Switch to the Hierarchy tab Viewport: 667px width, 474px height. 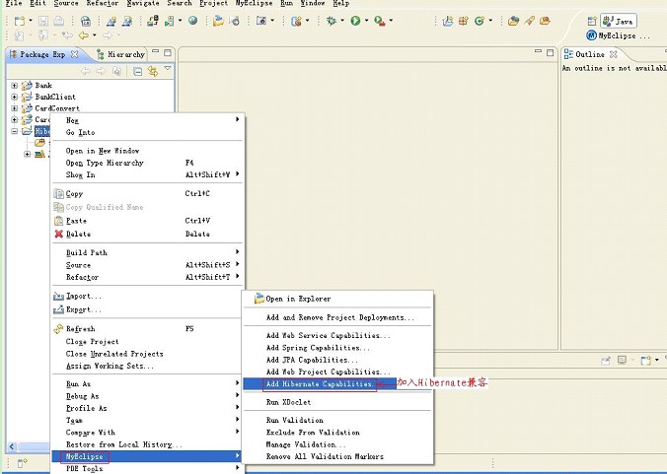(x=125, y=54)
